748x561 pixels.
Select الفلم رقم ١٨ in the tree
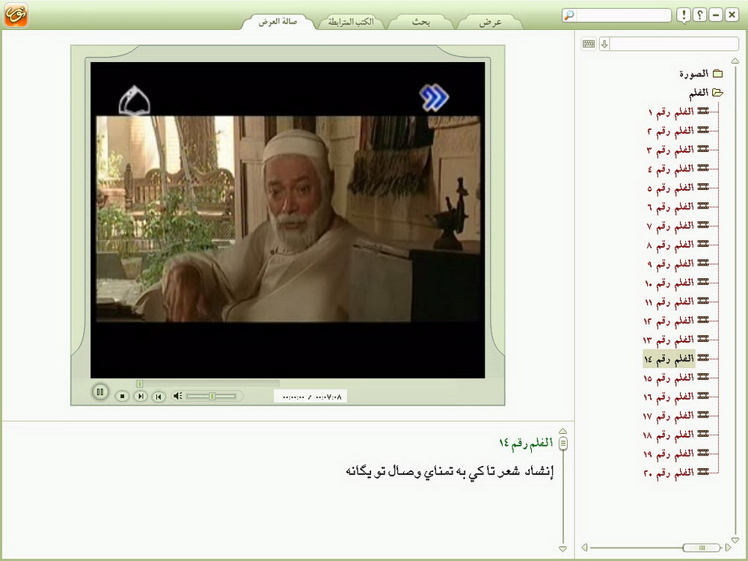click(x=669, y=435)
